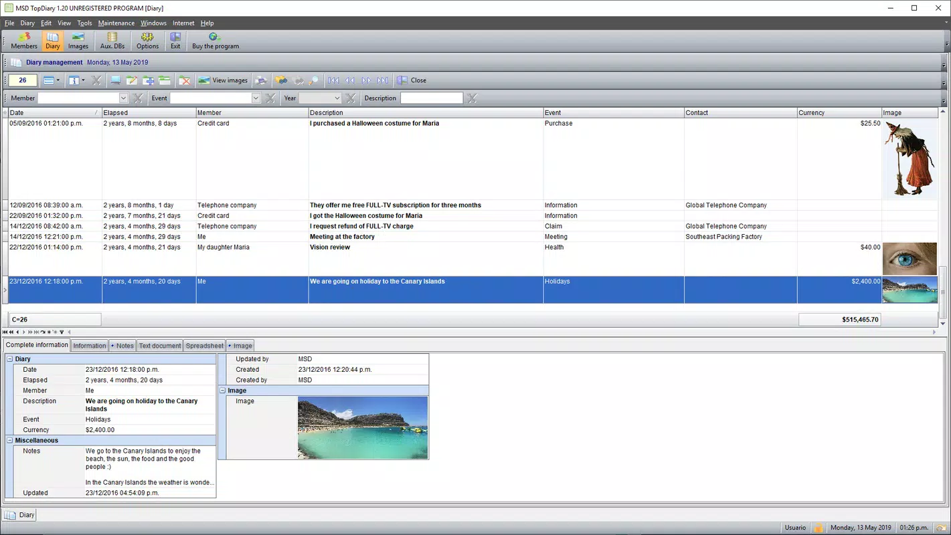951x535 pixels.
Task: Open the Year filter dropdown
Action: coord(337,98)
